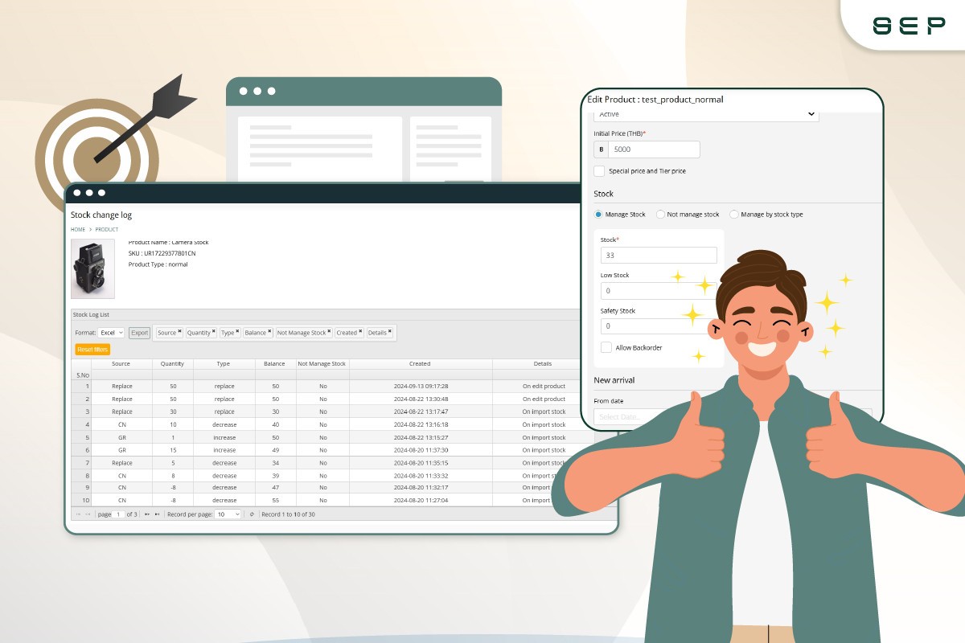
Task: Click the HOME breadcrumb link
Action: (x=78, y=230)
